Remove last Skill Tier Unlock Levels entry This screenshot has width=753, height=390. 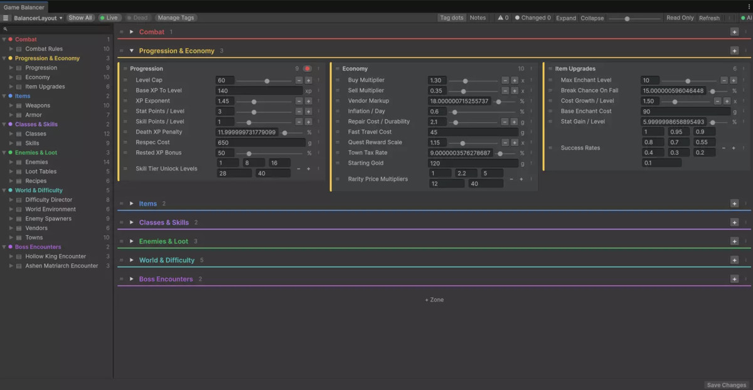point(299,169)
